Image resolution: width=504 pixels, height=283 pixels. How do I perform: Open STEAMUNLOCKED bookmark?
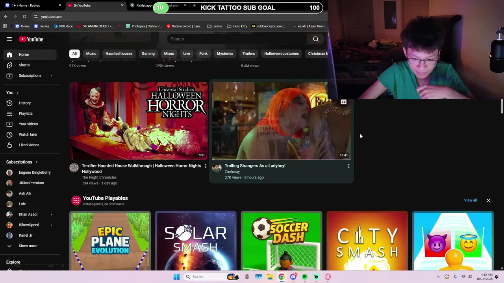95,26
